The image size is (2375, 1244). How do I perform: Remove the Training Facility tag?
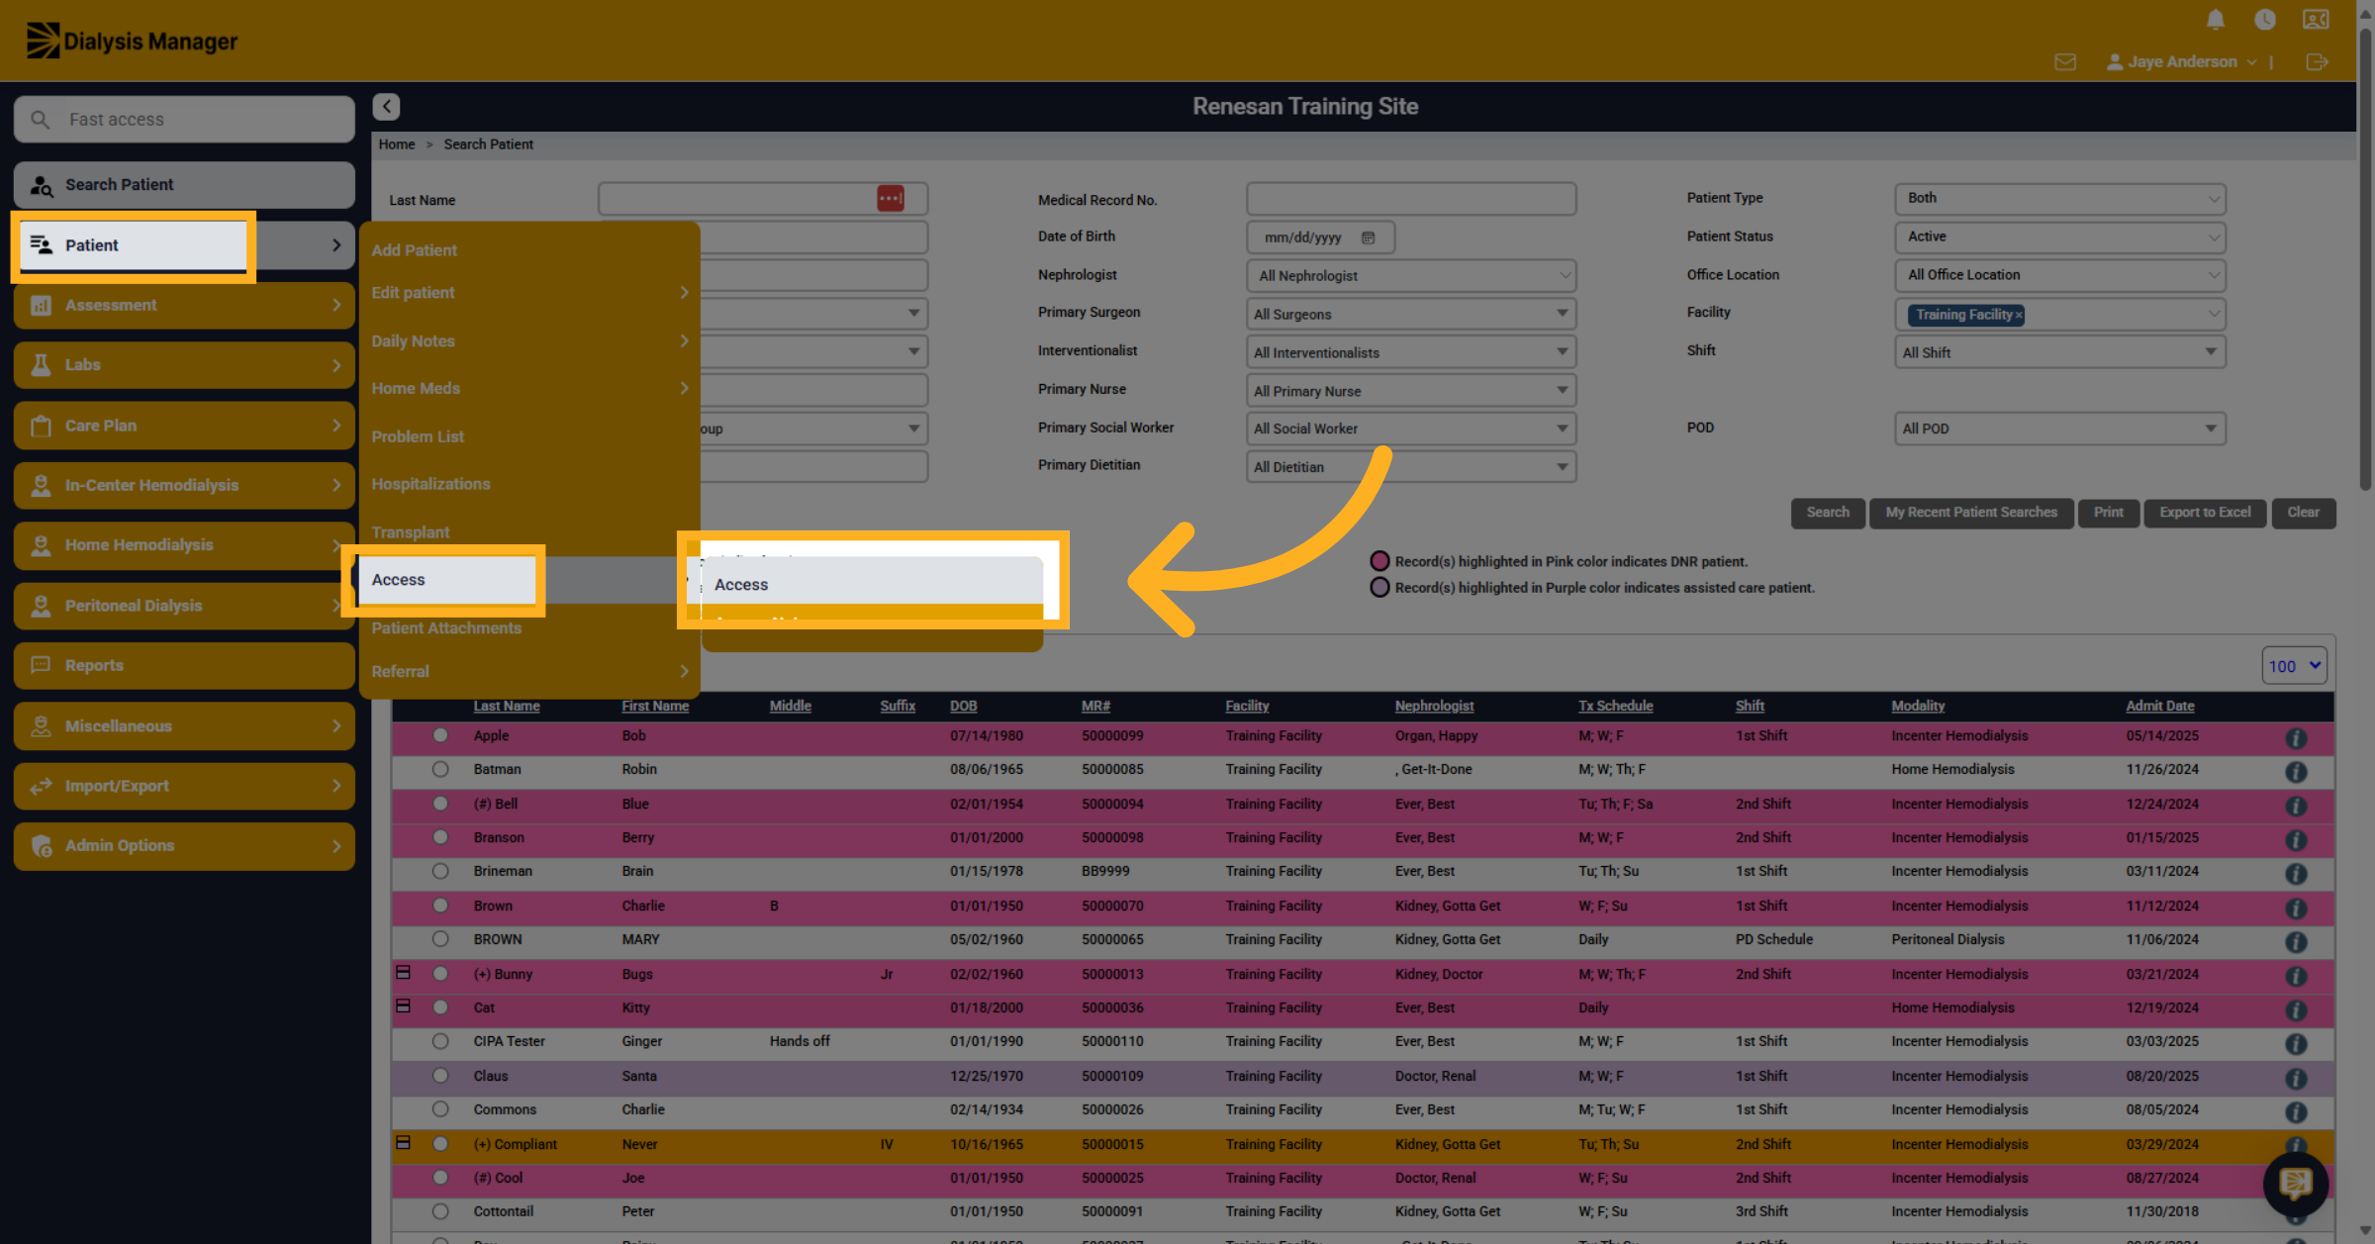pos(2019,315)
